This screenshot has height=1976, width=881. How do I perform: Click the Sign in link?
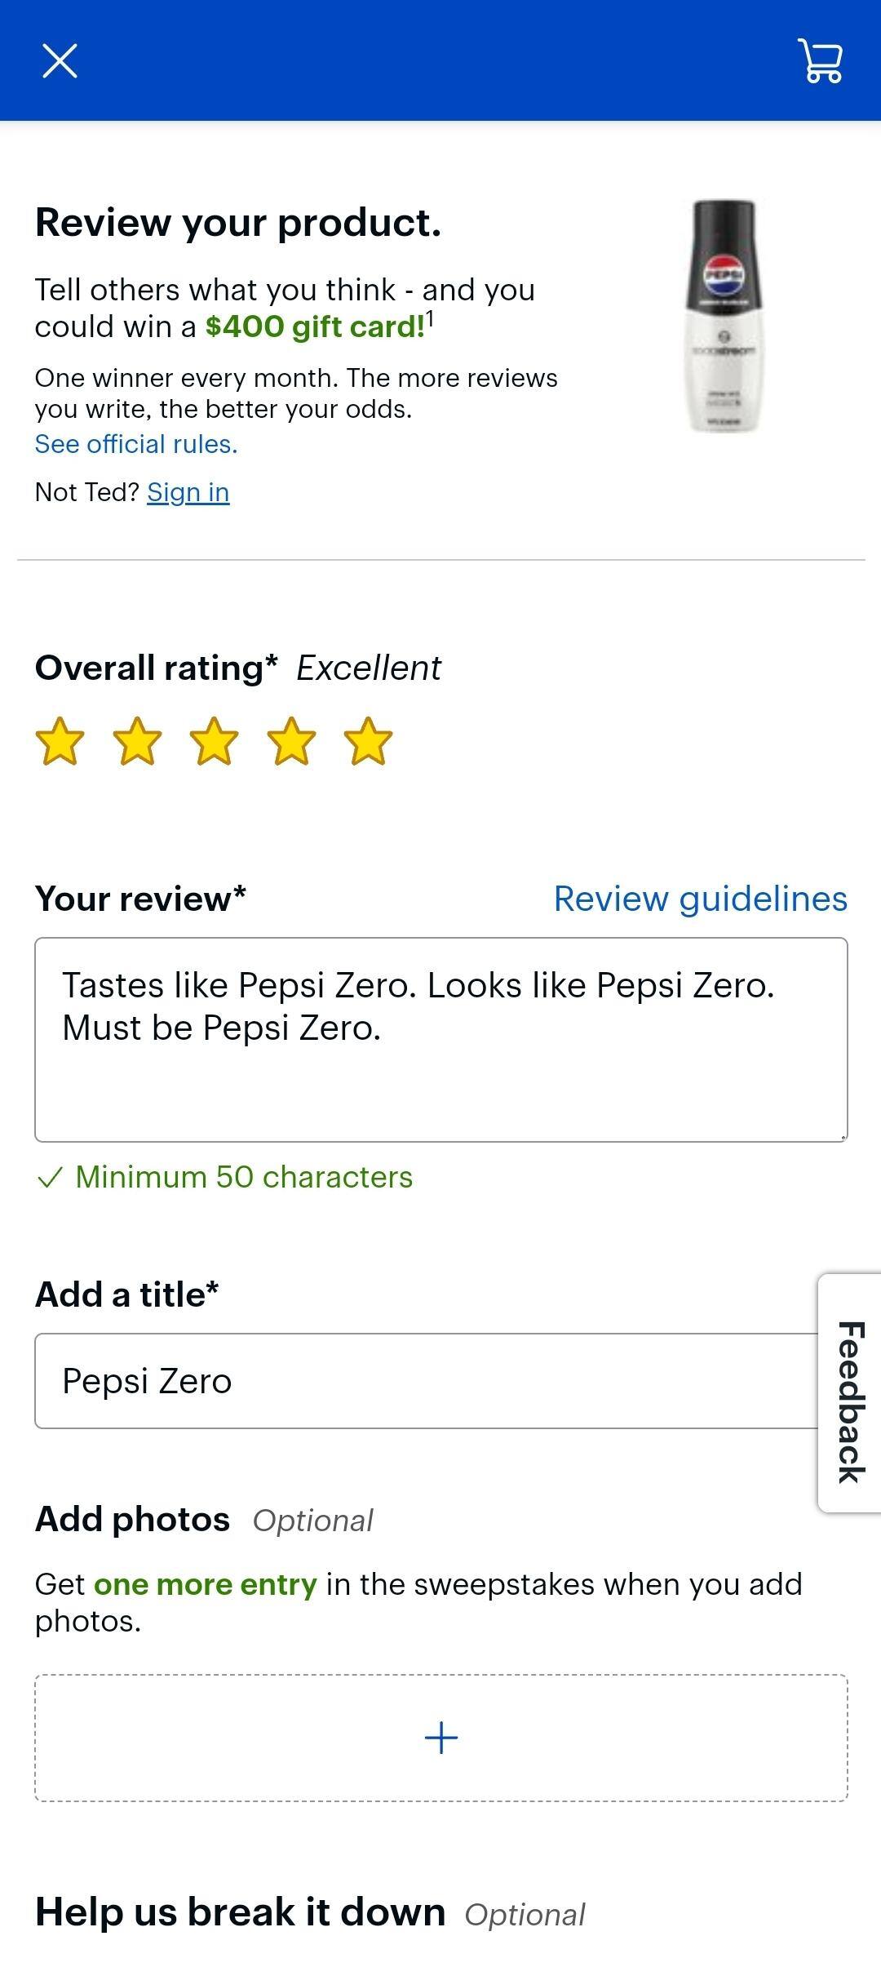(x=188, y=492)
